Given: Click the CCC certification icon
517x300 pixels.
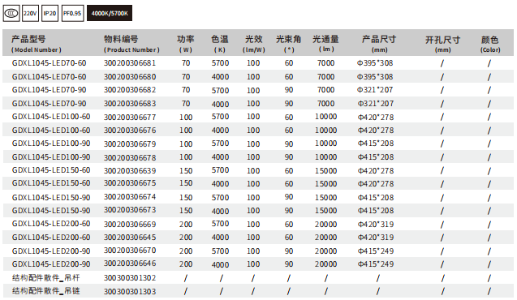Looking at the screenshot, I should tap(11, 14).
